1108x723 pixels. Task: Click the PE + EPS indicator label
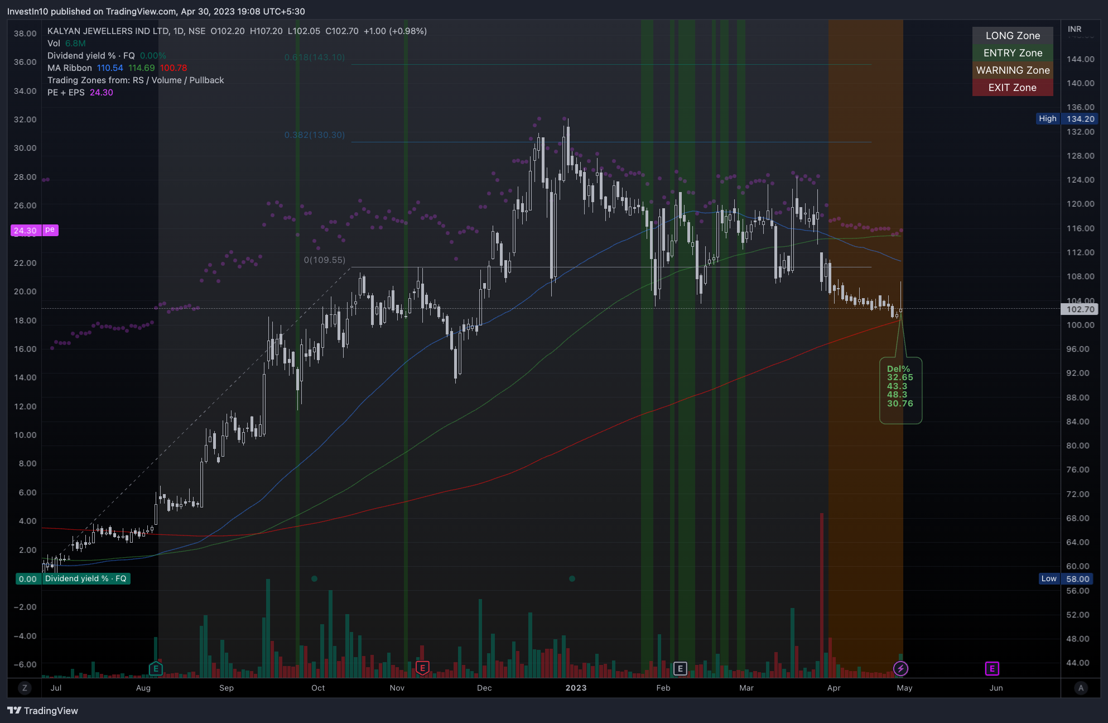click(x=66, y=93)
